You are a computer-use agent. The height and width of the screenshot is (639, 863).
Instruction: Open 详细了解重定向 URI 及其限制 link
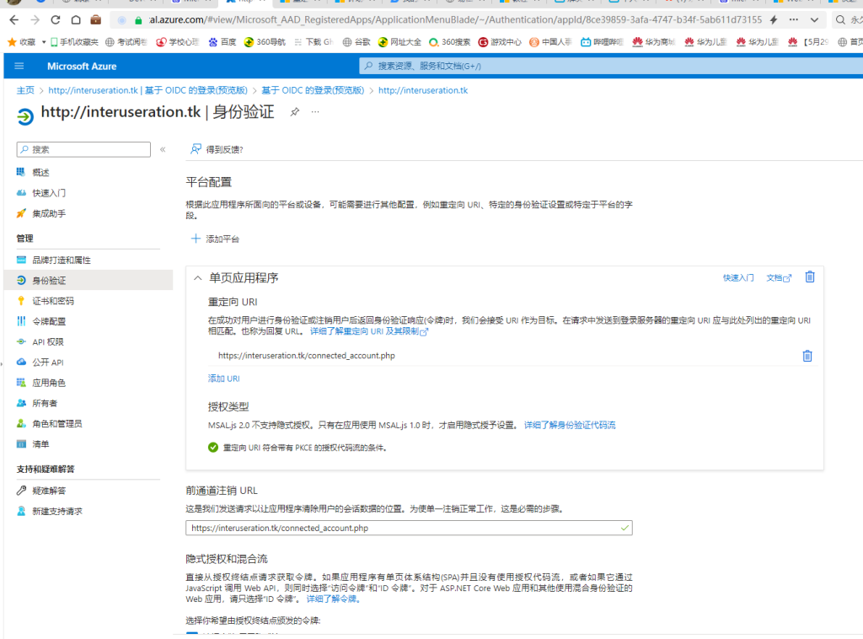369,330
